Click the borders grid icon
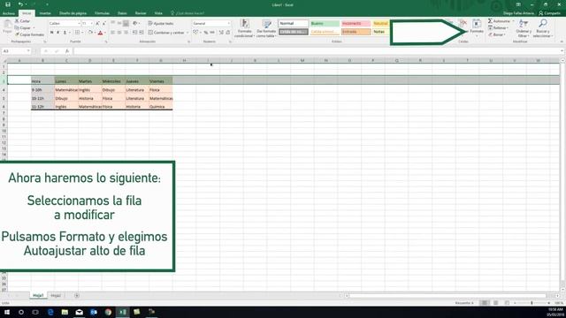 [77, 33]
